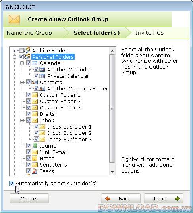The height and width of the screenshot is (213, 193).
Task: Click the Inbox Subfolder 1 envelope icon
Action: 42,127
